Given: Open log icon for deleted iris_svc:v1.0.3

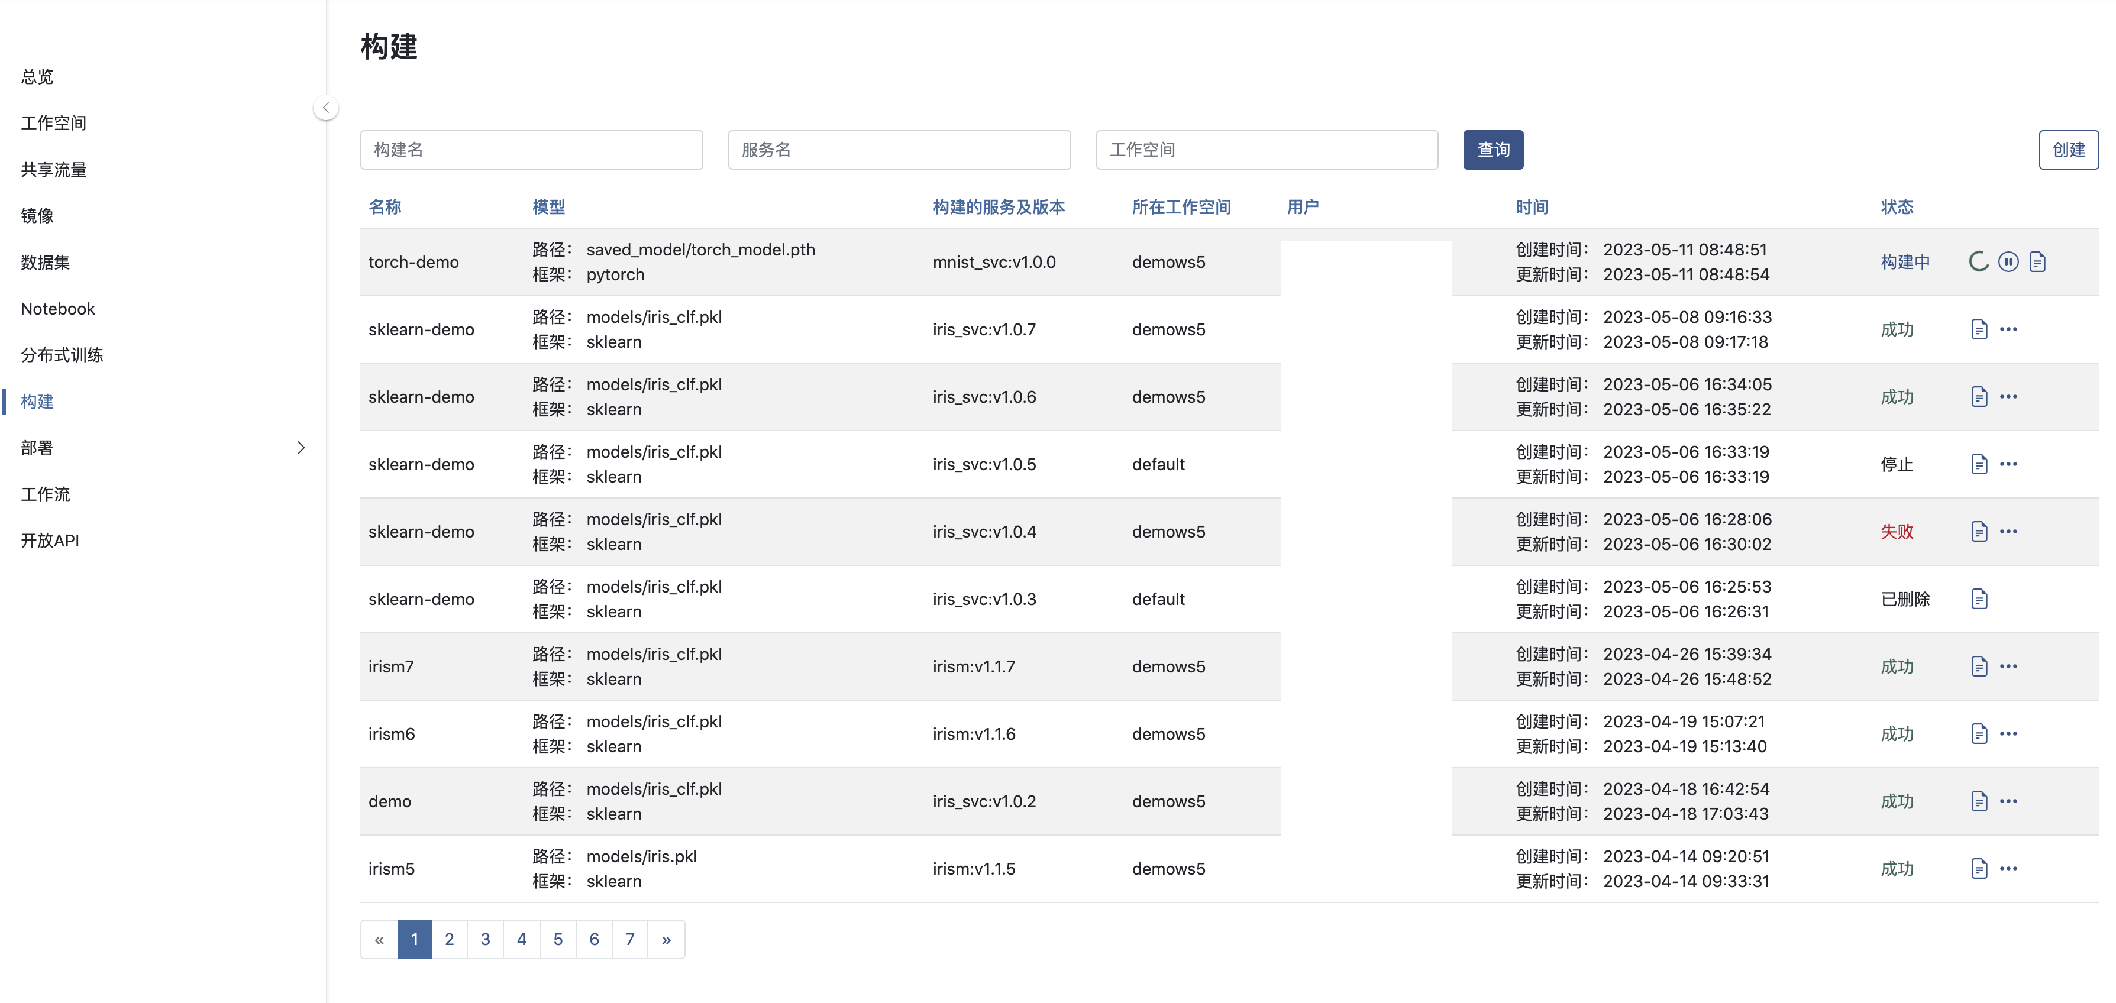Looking at the screenshot, I should (x=1979, y=599).
